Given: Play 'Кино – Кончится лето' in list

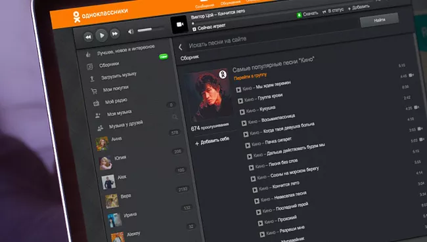Looking at the screenshot, I should (255, 190).
